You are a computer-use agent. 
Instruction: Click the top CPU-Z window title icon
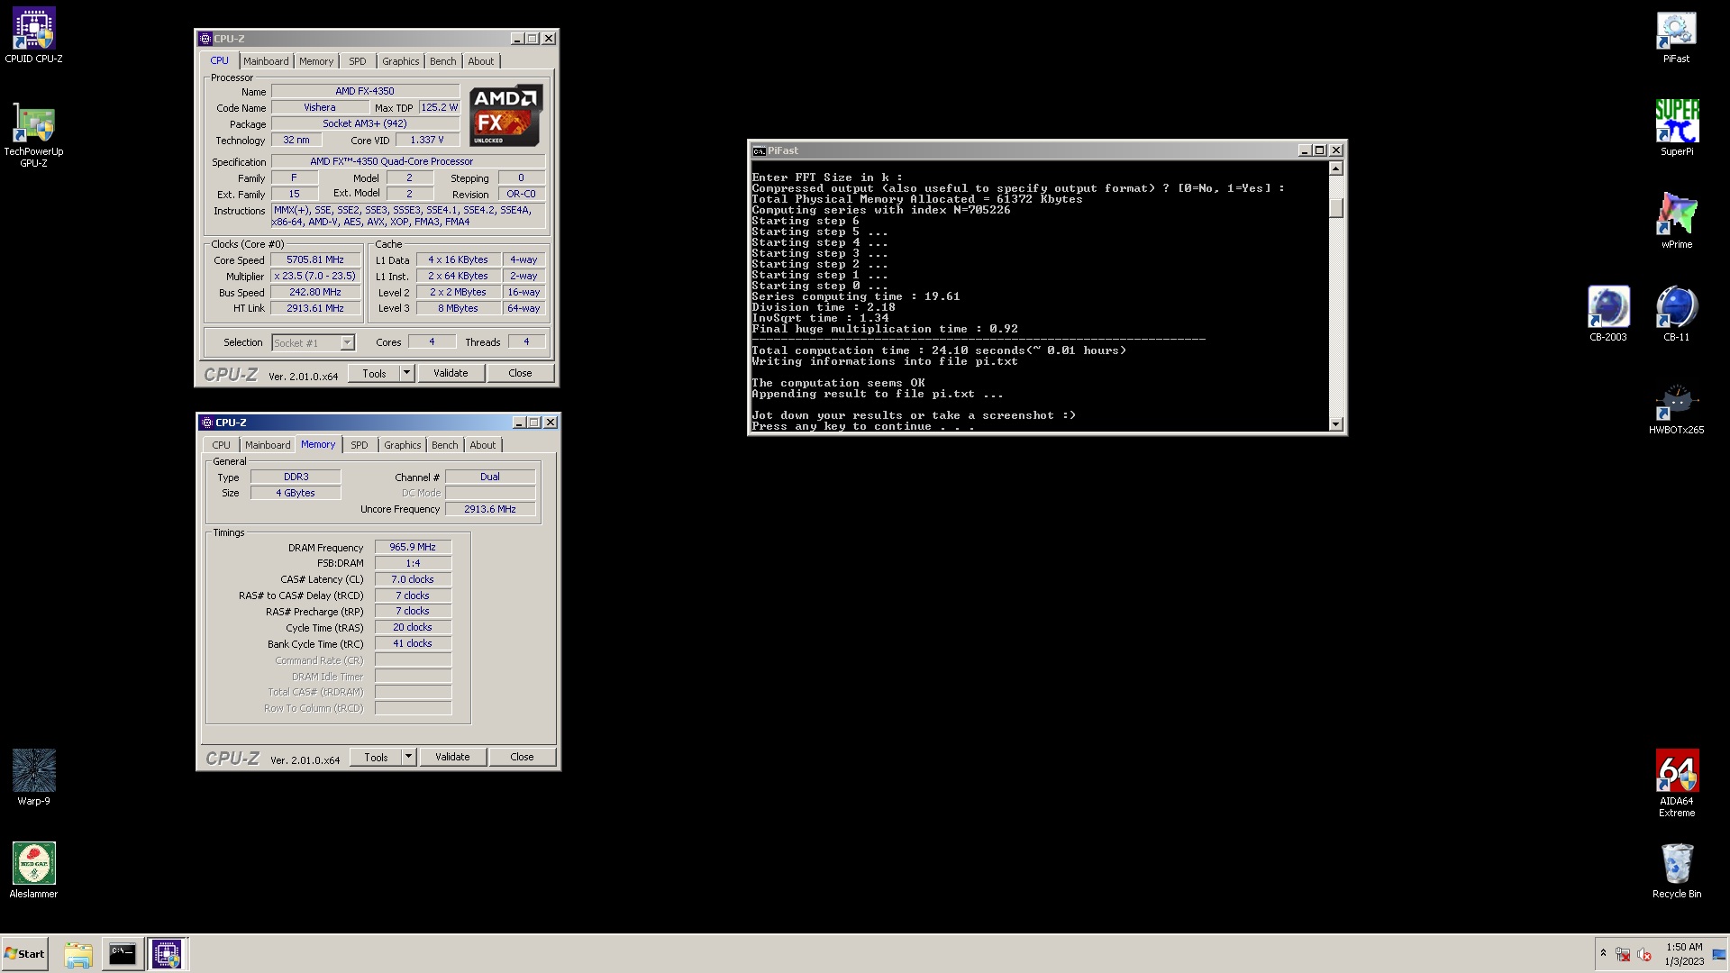pyautogui.click(x=205, y=39)
